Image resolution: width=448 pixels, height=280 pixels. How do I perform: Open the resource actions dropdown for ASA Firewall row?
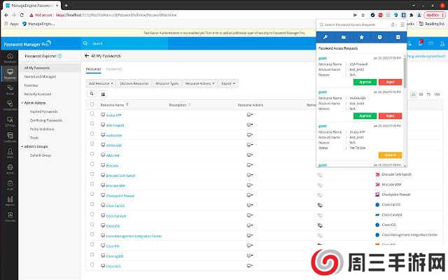pos(250,125)
